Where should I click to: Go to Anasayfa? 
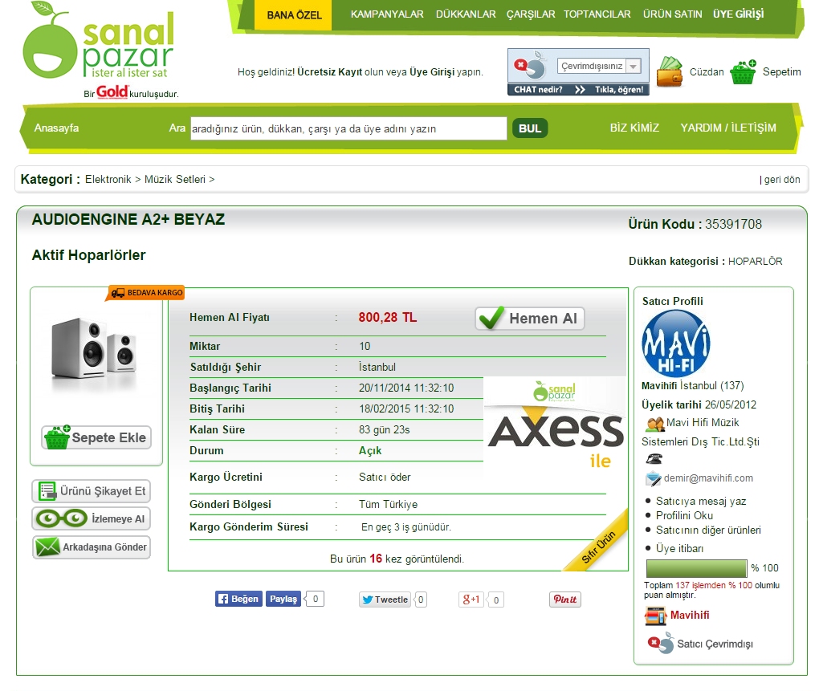(x=56, y=128)
